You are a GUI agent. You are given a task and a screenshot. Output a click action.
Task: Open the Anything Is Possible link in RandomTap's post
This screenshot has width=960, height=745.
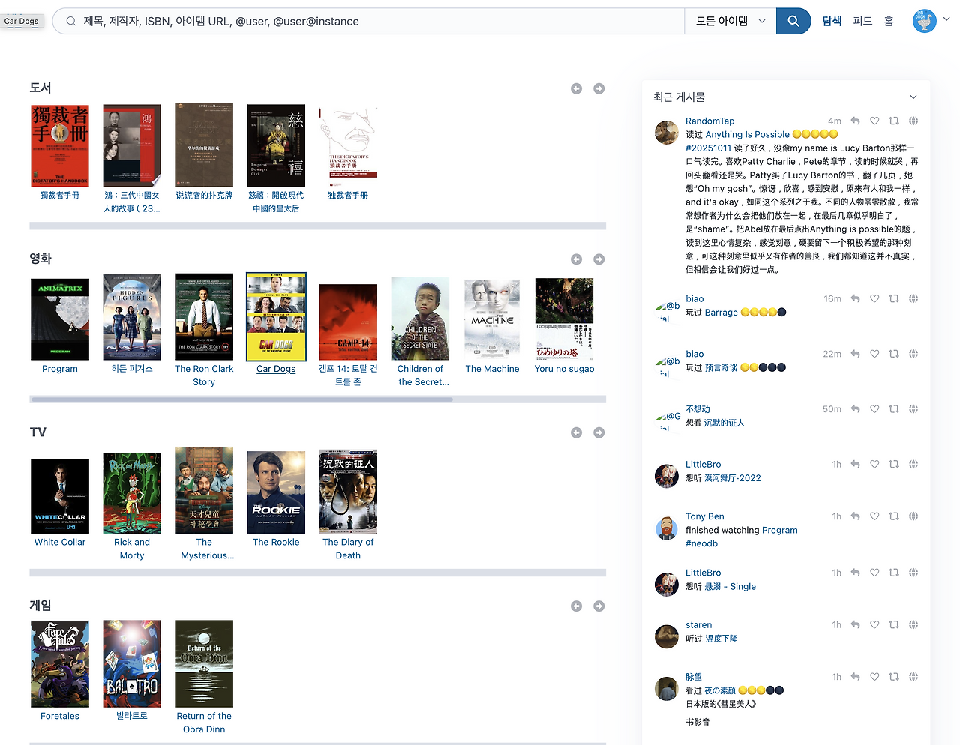[748, 134]
